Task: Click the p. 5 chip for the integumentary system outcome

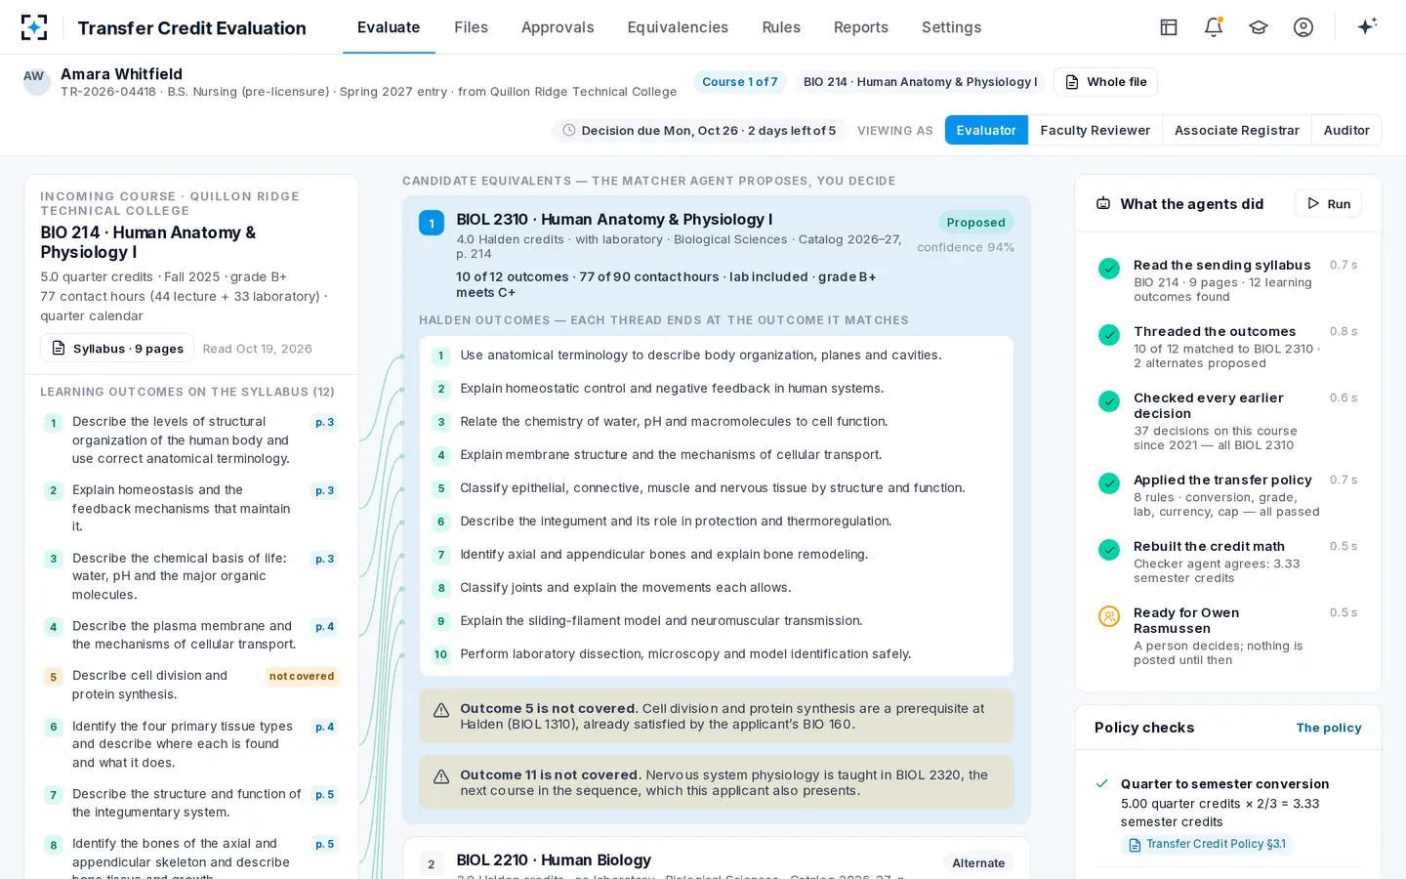Action: tap(325, 795)
